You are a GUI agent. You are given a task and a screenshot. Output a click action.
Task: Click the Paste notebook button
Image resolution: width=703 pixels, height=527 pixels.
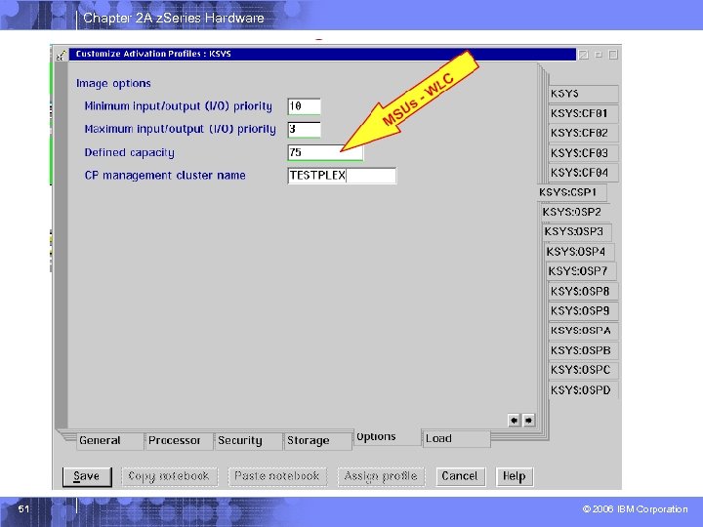coord(277,476)
